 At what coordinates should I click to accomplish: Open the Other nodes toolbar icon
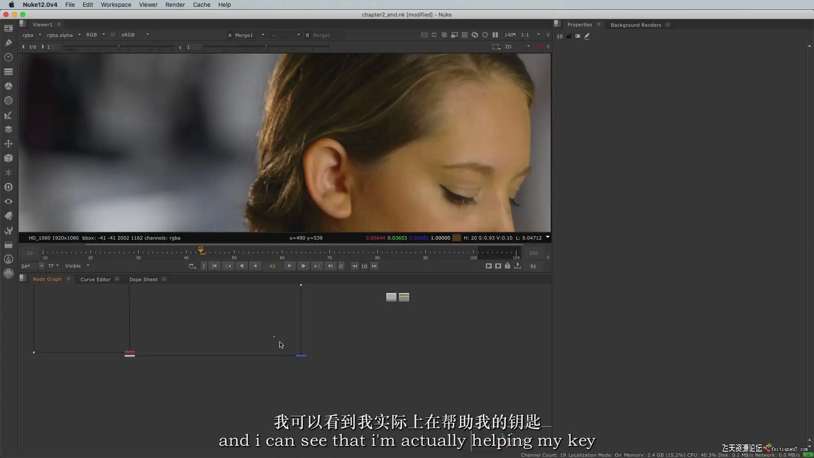8,245
